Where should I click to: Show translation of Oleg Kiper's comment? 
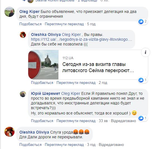[x=64, y=24]
